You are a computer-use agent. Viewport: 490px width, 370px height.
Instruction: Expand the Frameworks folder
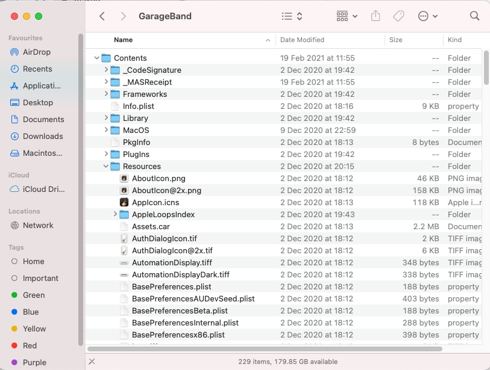106,94
